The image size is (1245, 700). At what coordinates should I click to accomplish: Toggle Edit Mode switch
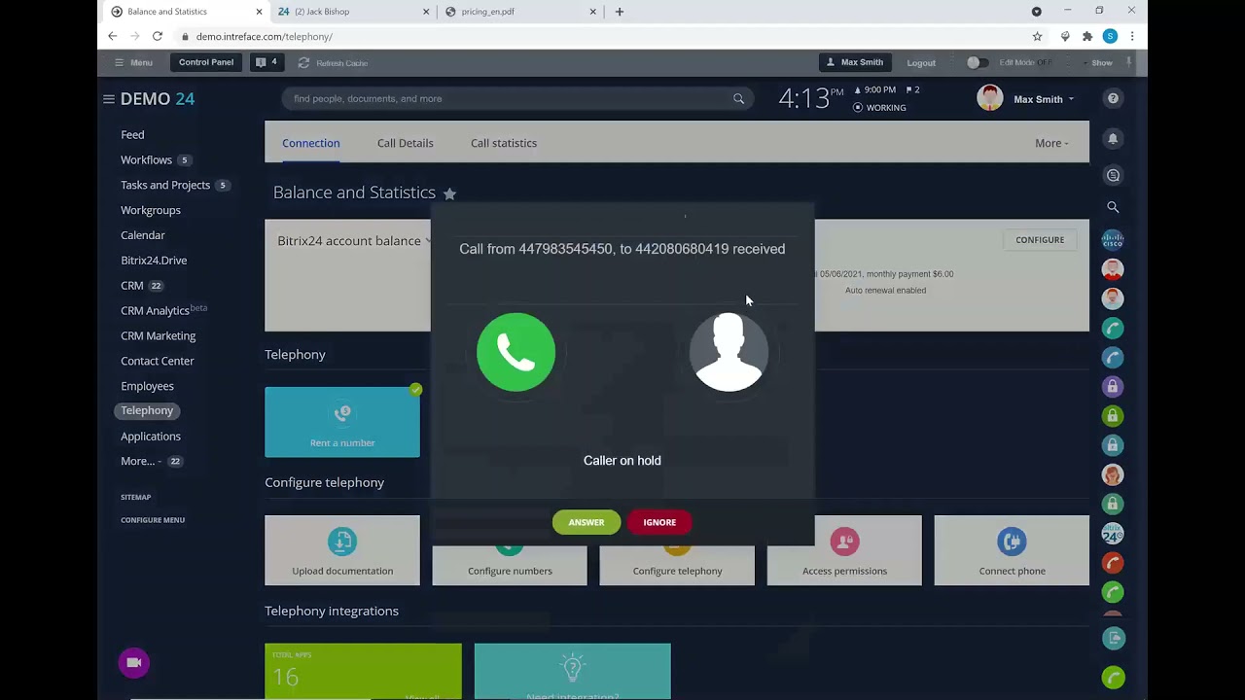pyautogui.click(x=976, y=62)
